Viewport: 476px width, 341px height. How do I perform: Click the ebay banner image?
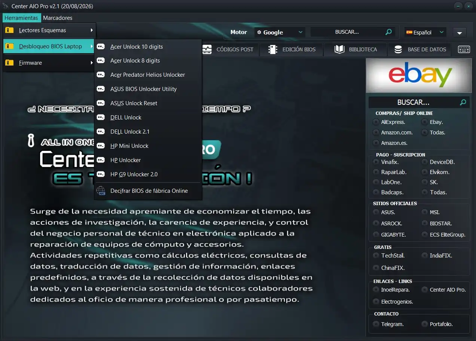coord(419,76)
